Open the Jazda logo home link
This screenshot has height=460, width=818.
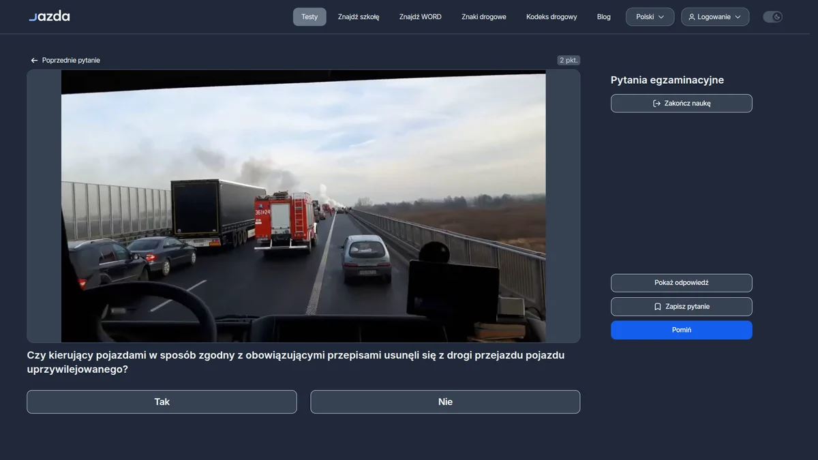coord(49,16)
